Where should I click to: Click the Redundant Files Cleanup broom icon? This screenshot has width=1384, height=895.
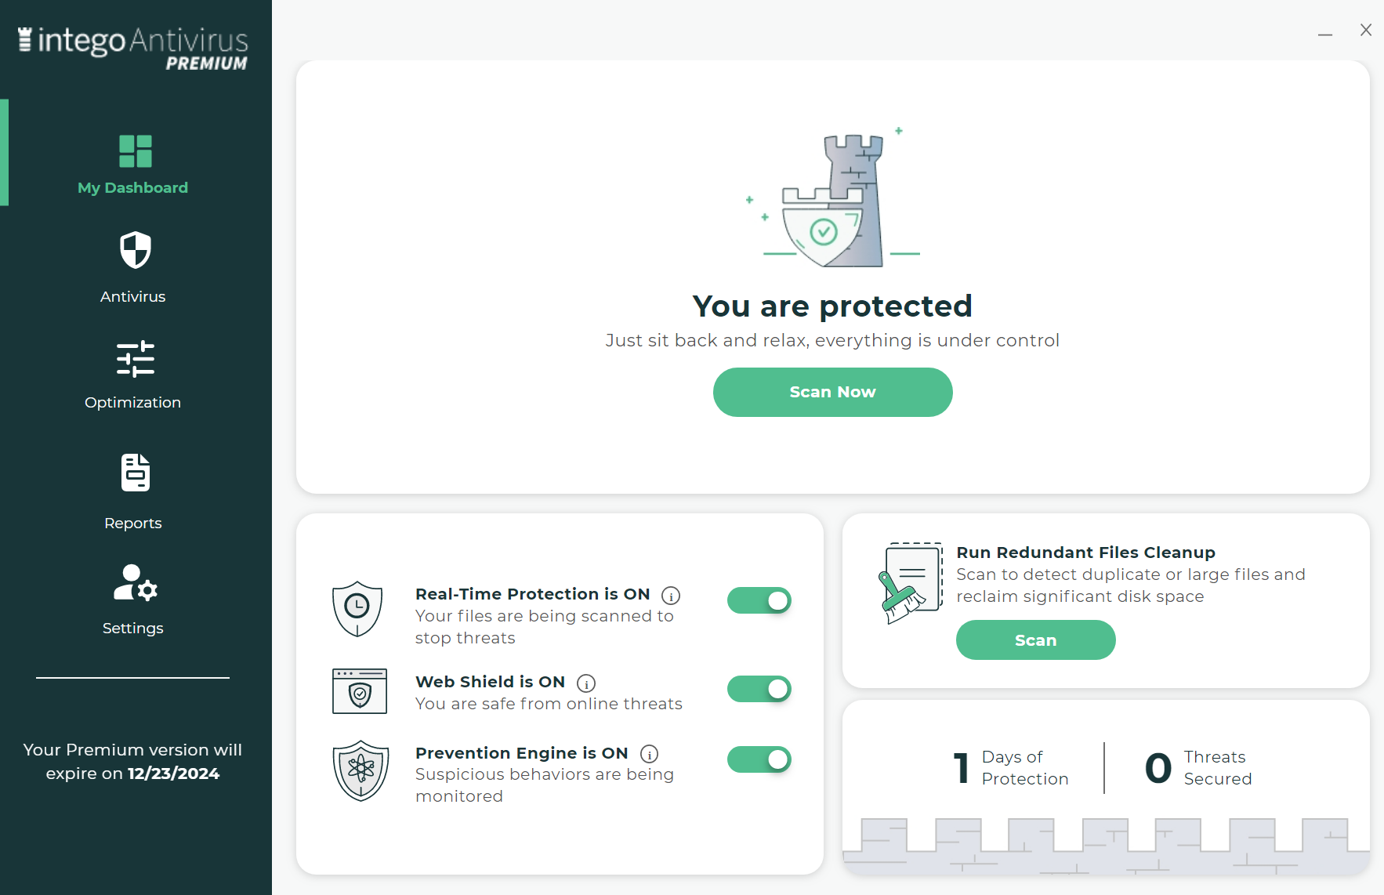910,583
